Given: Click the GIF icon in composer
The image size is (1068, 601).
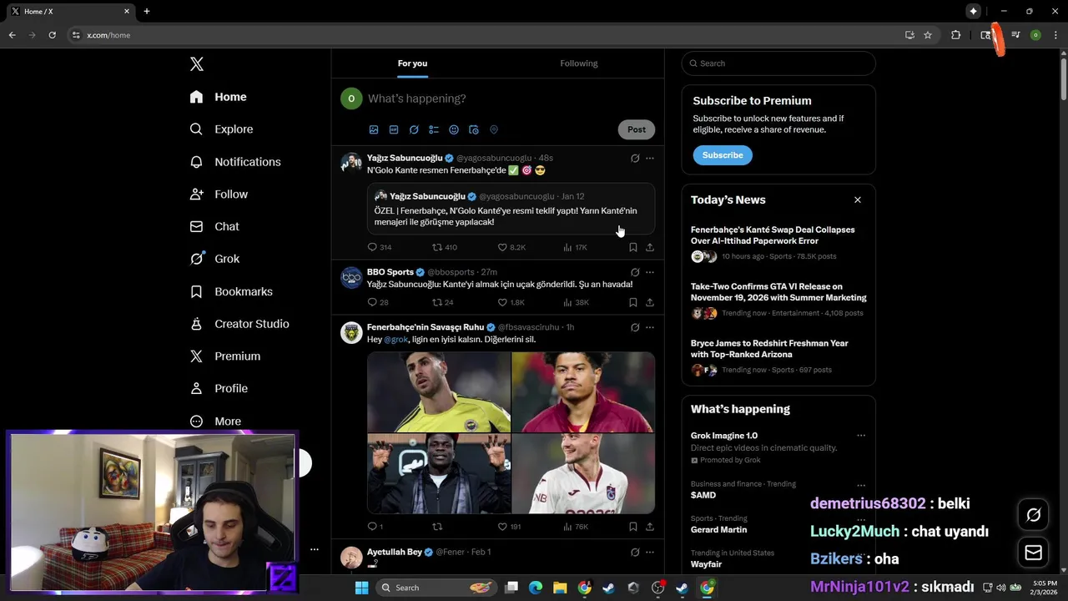Looking at the screenshot, I should pos(394,129).
